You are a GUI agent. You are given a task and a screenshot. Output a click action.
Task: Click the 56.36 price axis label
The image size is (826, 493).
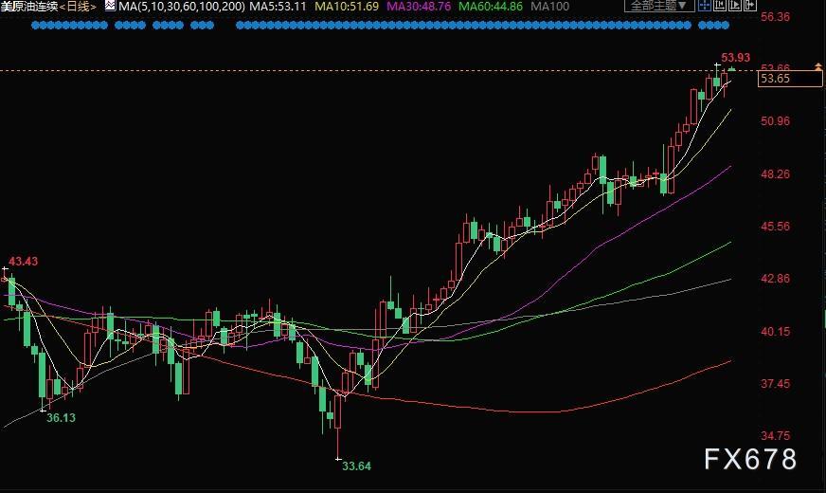[776, 17]
